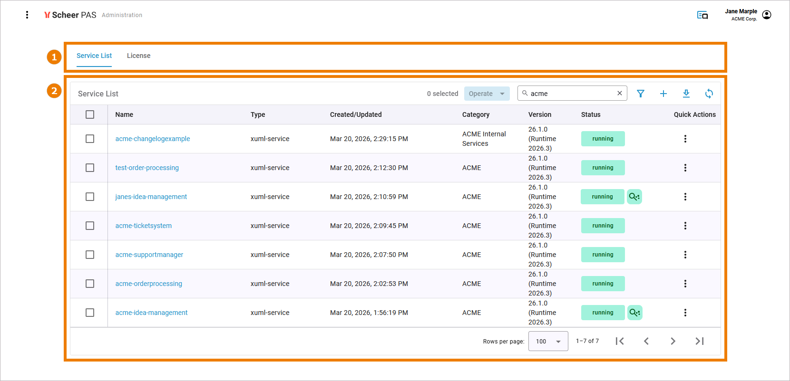790x381 pixels.
Task: Clear the acme search text
Action: tap(619, 93)
